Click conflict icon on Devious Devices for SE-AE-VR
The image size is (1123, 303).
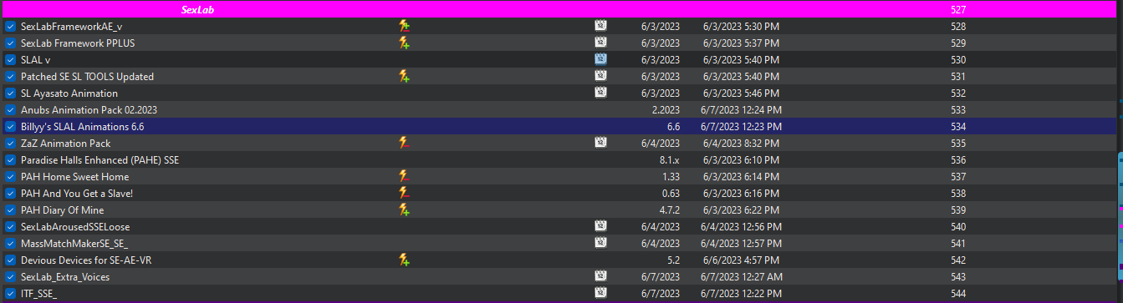tap(404, 260)
